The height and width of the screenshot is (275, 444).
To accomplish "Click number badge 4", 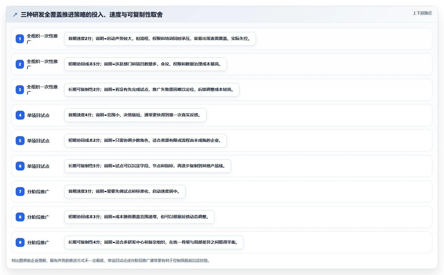I will (20, 115).
